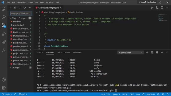The height and width of the screenshot is (96, 171).
Task: Open the Help menu
Action: 58,2
